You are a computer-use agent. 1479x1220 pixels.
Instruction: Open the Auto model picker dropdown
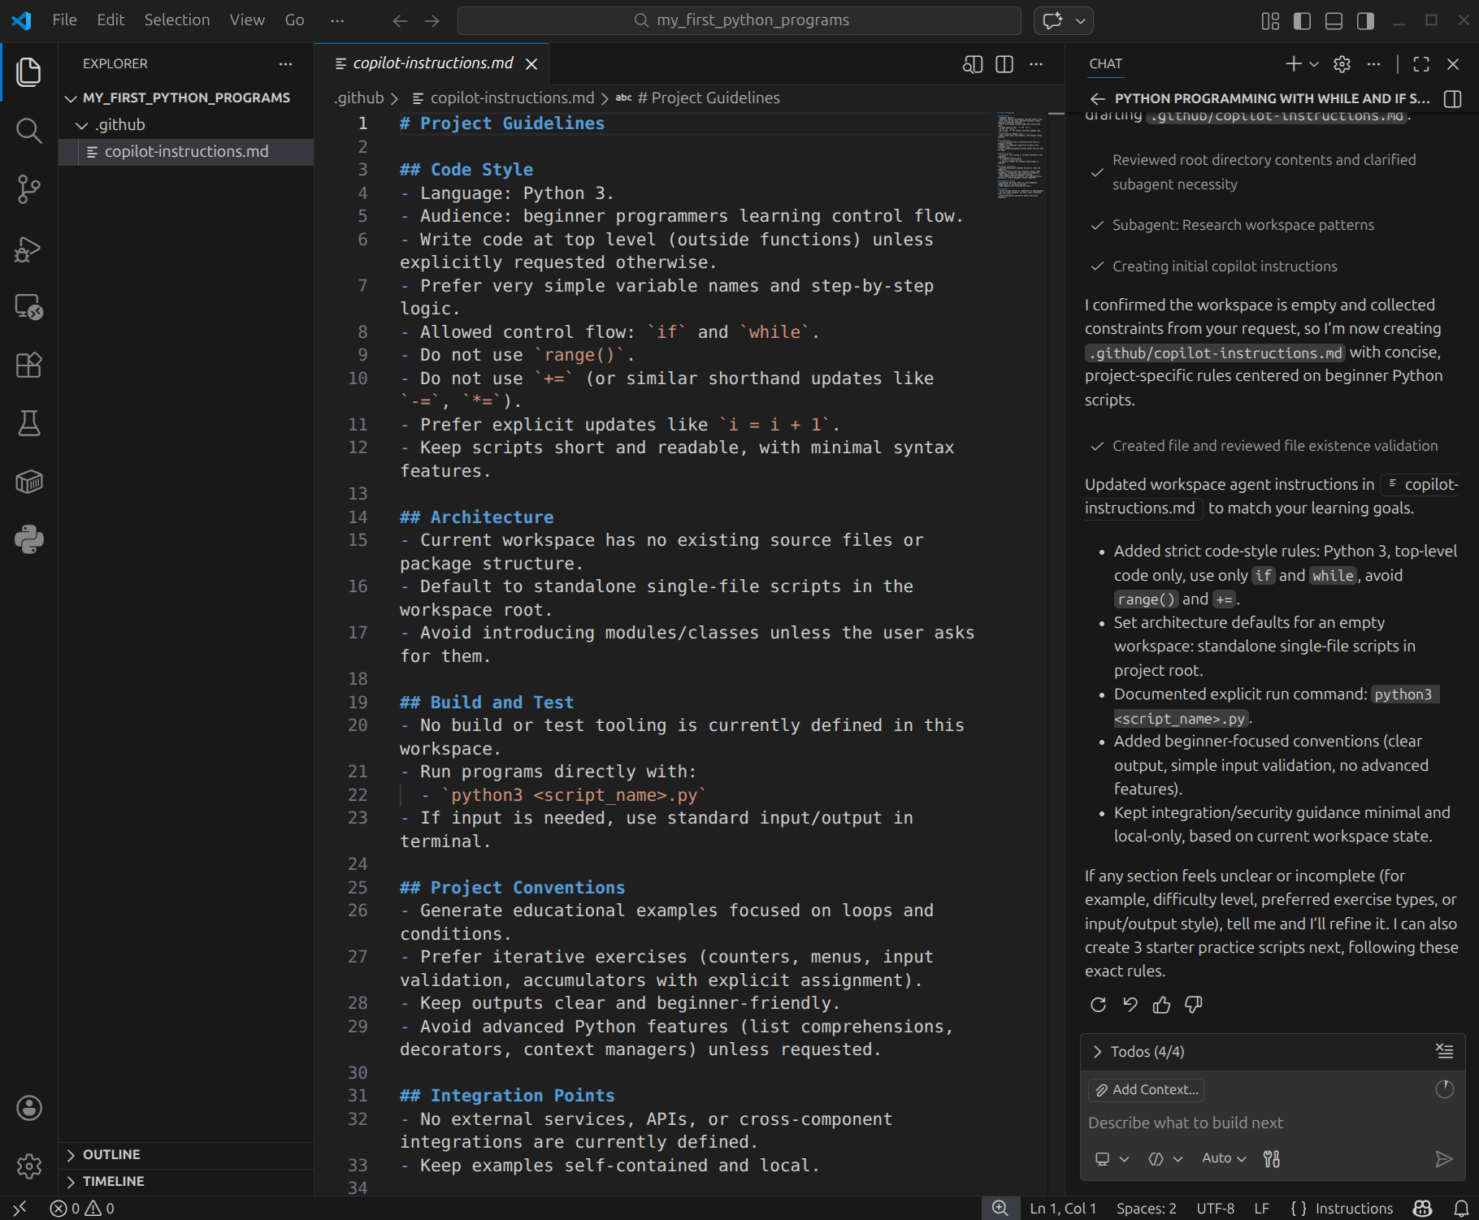(x=1223, y=1158)
